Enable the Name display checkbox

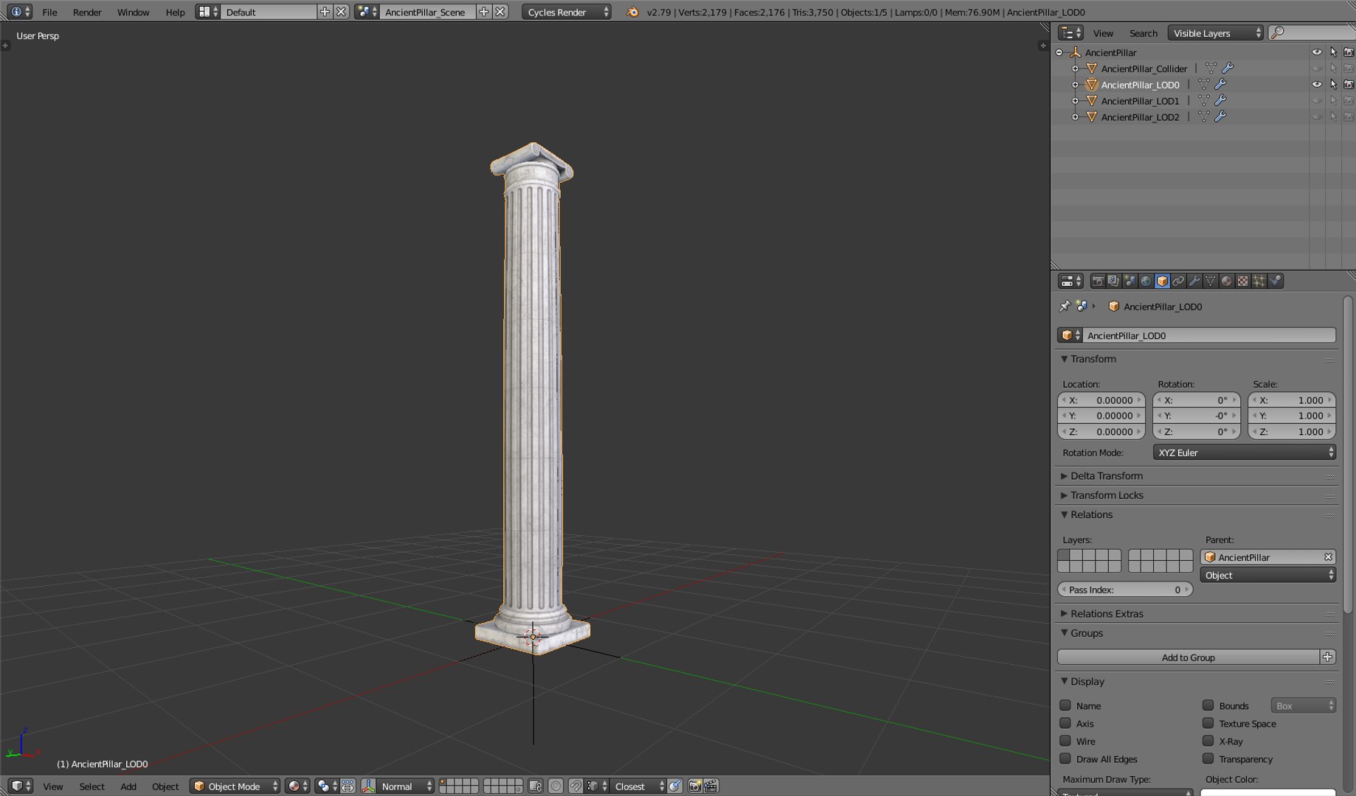[1065, 705]
